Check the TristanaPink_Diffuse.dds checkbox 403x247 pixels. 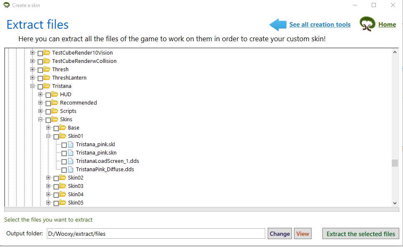pos(64,170)
